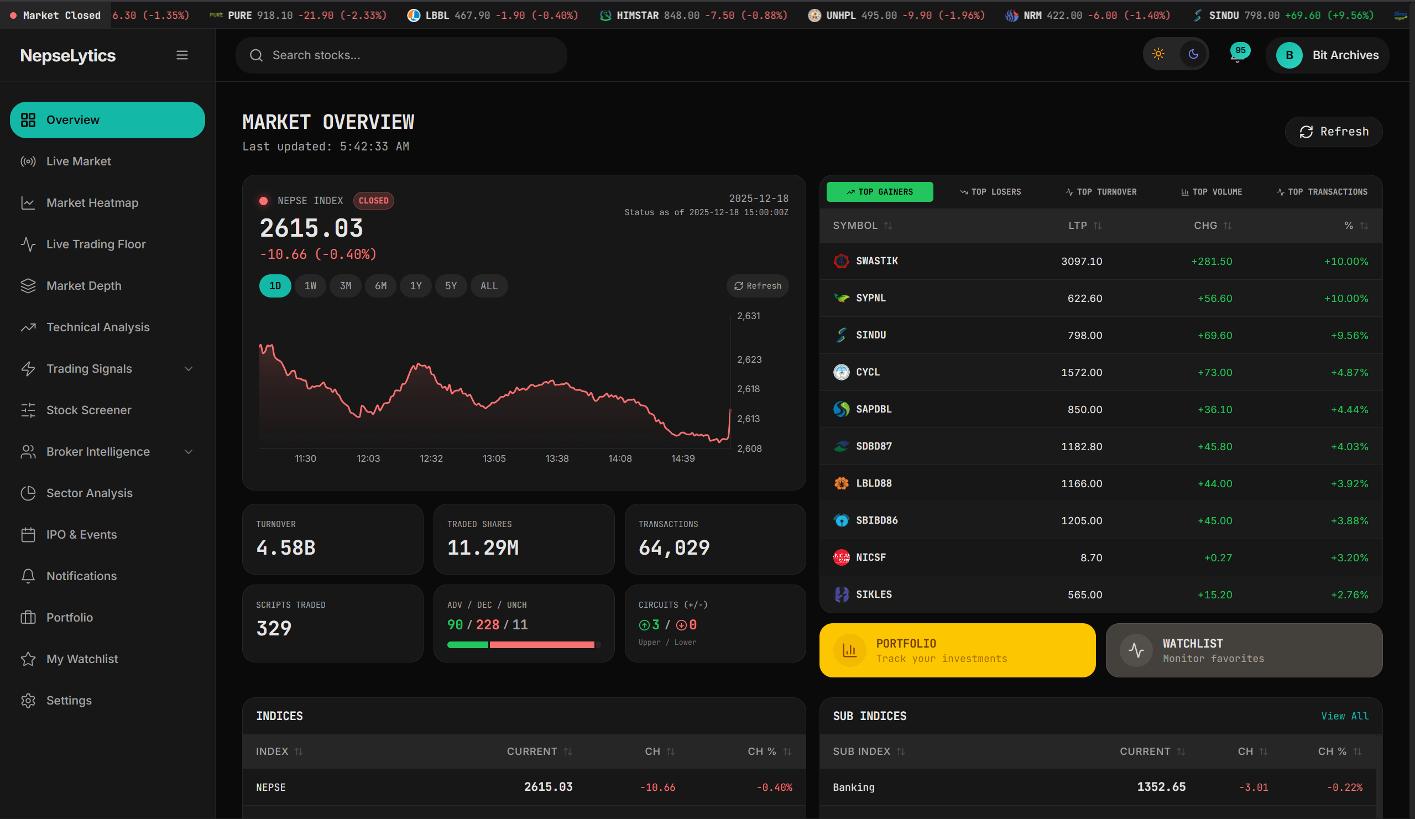Open Technical Analysis from the sidebar

click(97, 326)
